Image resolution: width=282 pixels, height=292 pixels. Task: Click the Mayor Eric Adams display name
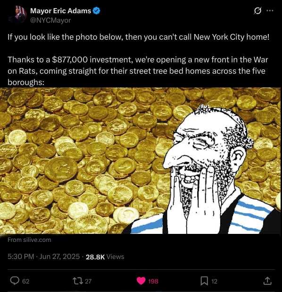pos(61,11)
